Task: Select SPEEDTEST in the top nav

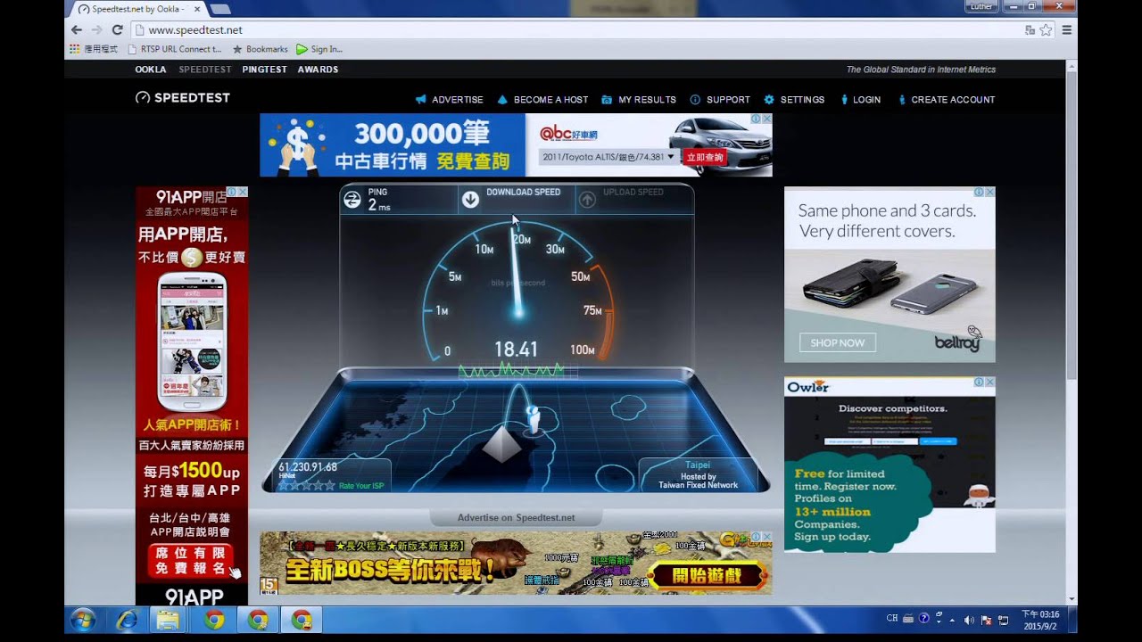Action: 204,70
